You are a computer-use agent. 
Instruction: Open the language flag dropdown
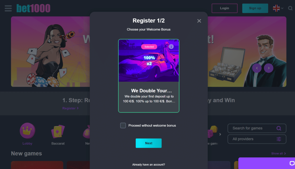tap(278, 8)
